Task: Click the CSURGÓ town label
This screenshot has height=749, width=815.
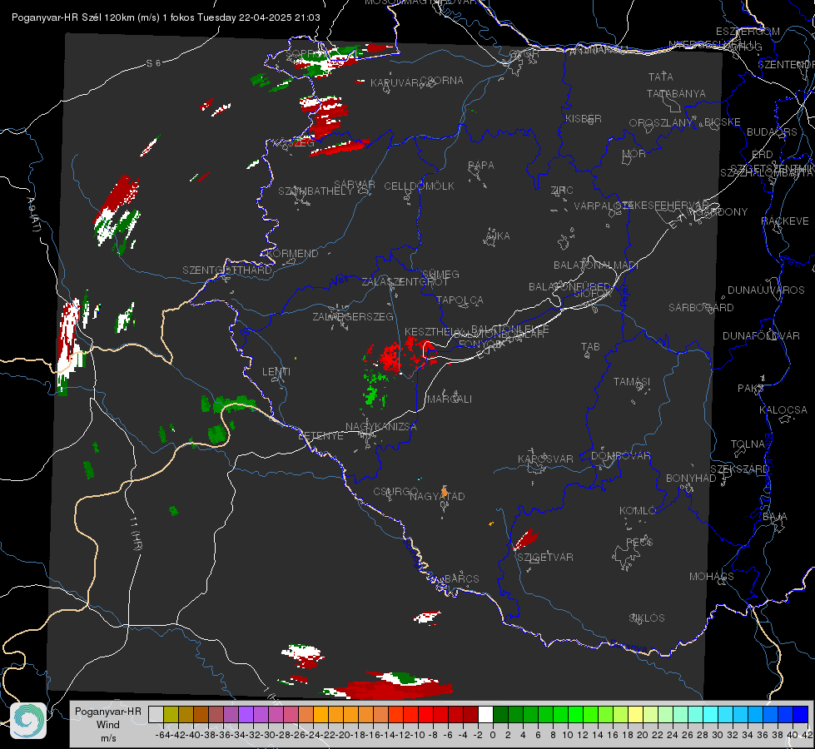Action: [x=396, y=491]
